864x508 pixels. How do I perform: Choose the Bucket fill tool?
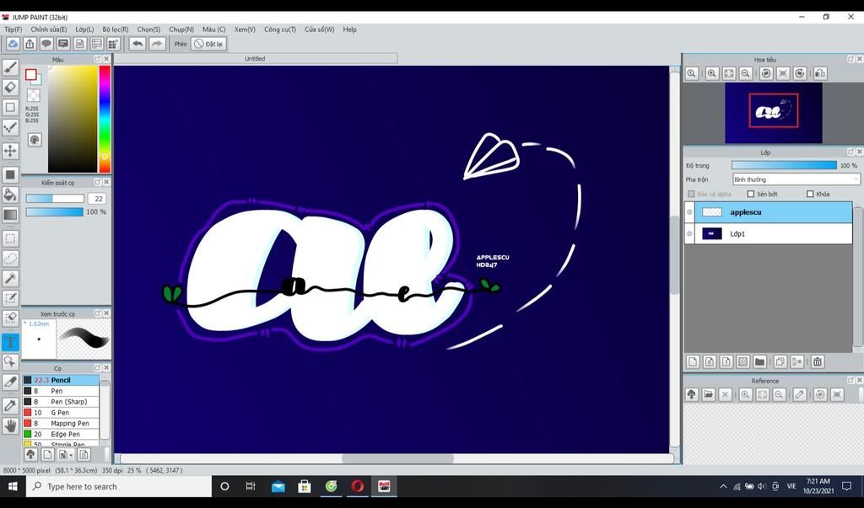(10, 195)
